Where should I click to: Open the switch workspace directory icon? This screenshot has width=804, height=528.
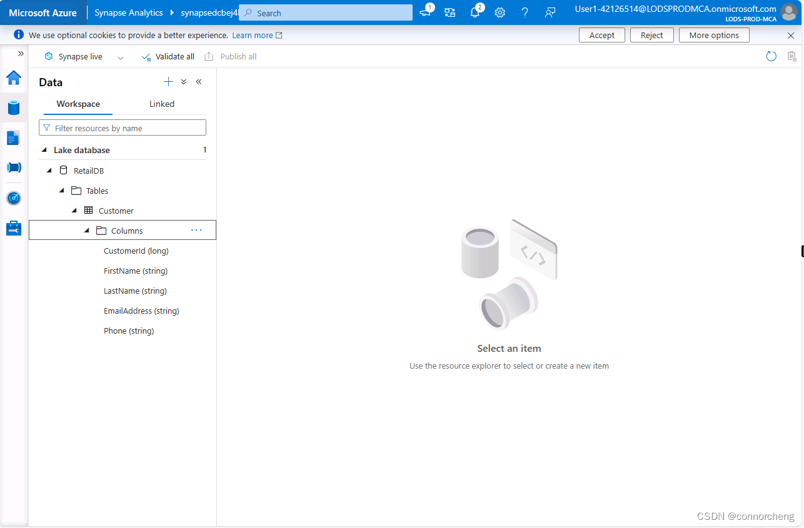(x=450, y=12)
